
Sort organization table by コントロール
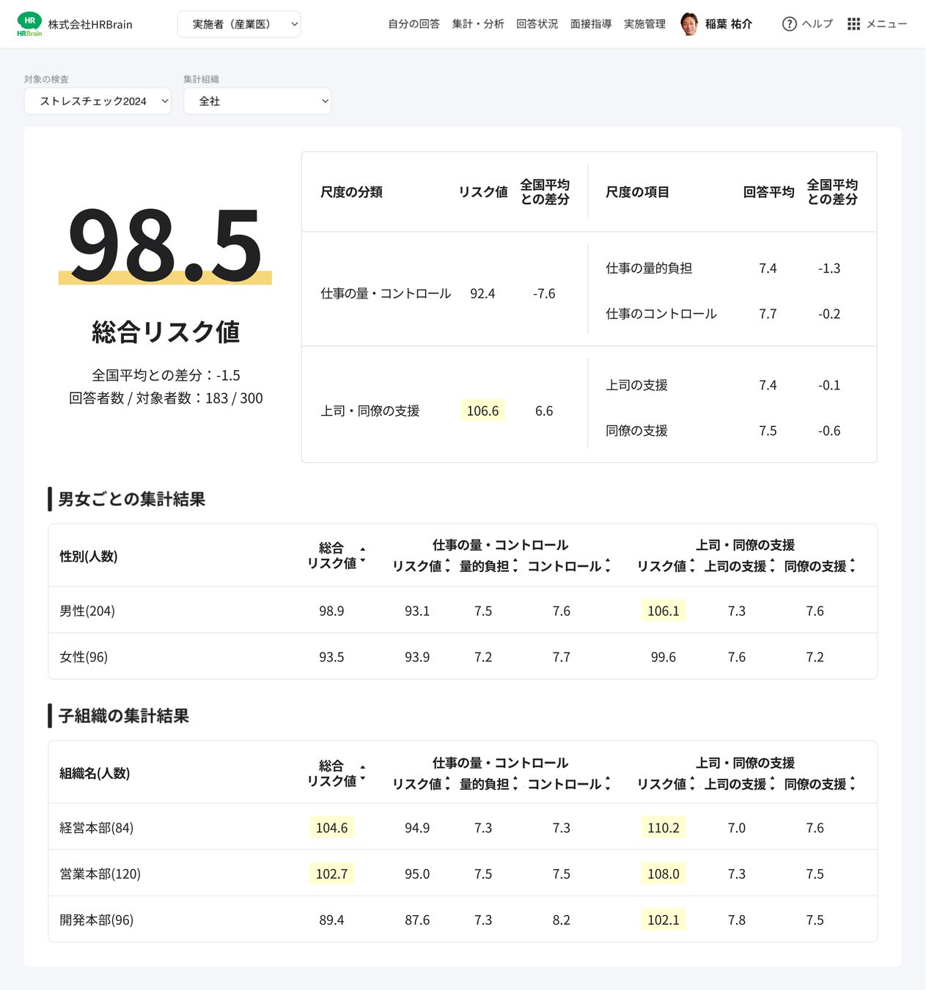pyautogui.click(x=608, y=784)
